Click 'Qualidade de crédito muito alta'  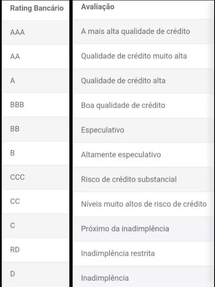[x=134, y=56]
